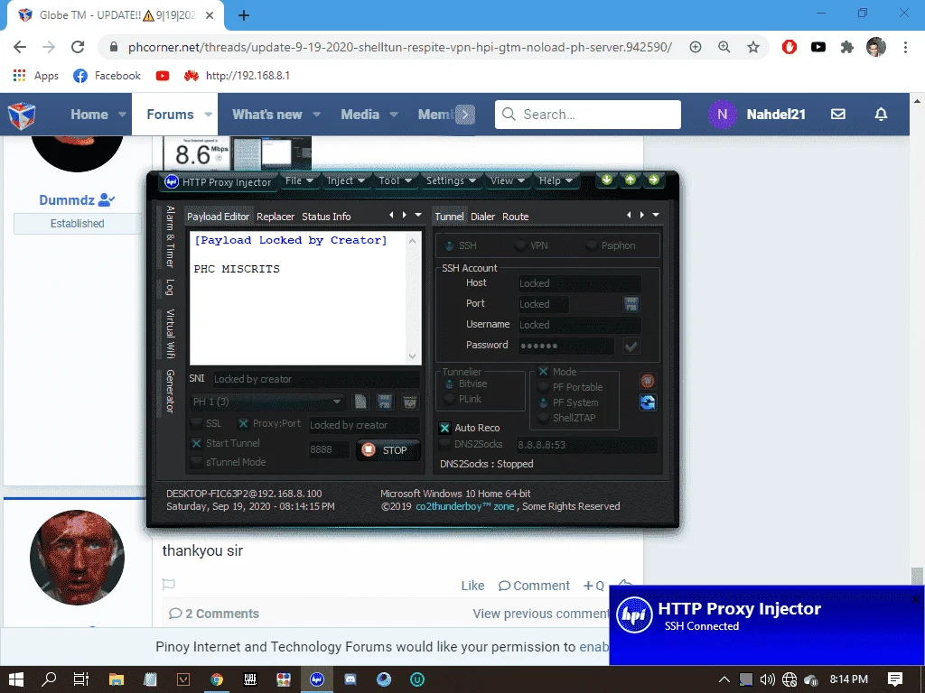Toggle the Mode group checkbox
This screenshot has height=693, width=925.
[543, 371]
